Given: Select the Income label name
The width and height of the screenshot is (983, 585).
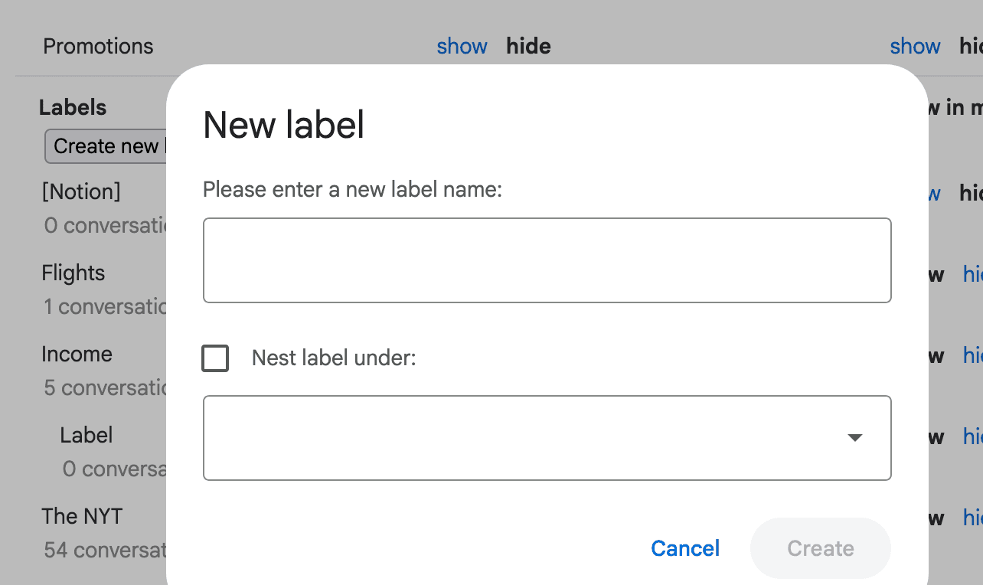Looking at the screenshot, I should pyautogui.click(x=77, y=354).
